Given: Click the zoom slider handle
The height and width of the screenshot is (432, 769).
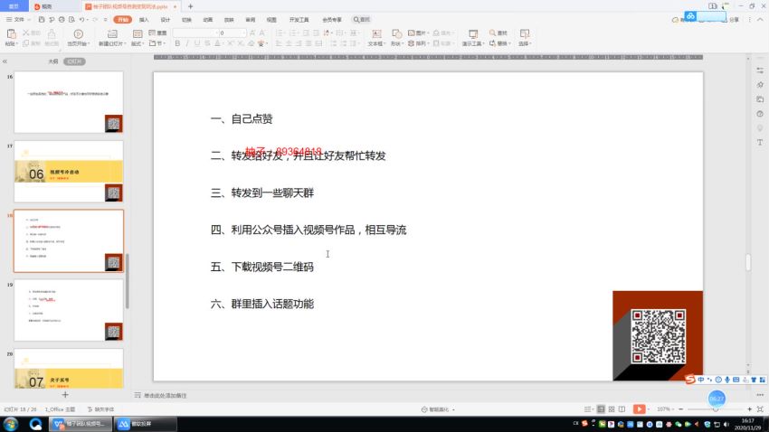Looking at the screenshot, I should point(716,409).
